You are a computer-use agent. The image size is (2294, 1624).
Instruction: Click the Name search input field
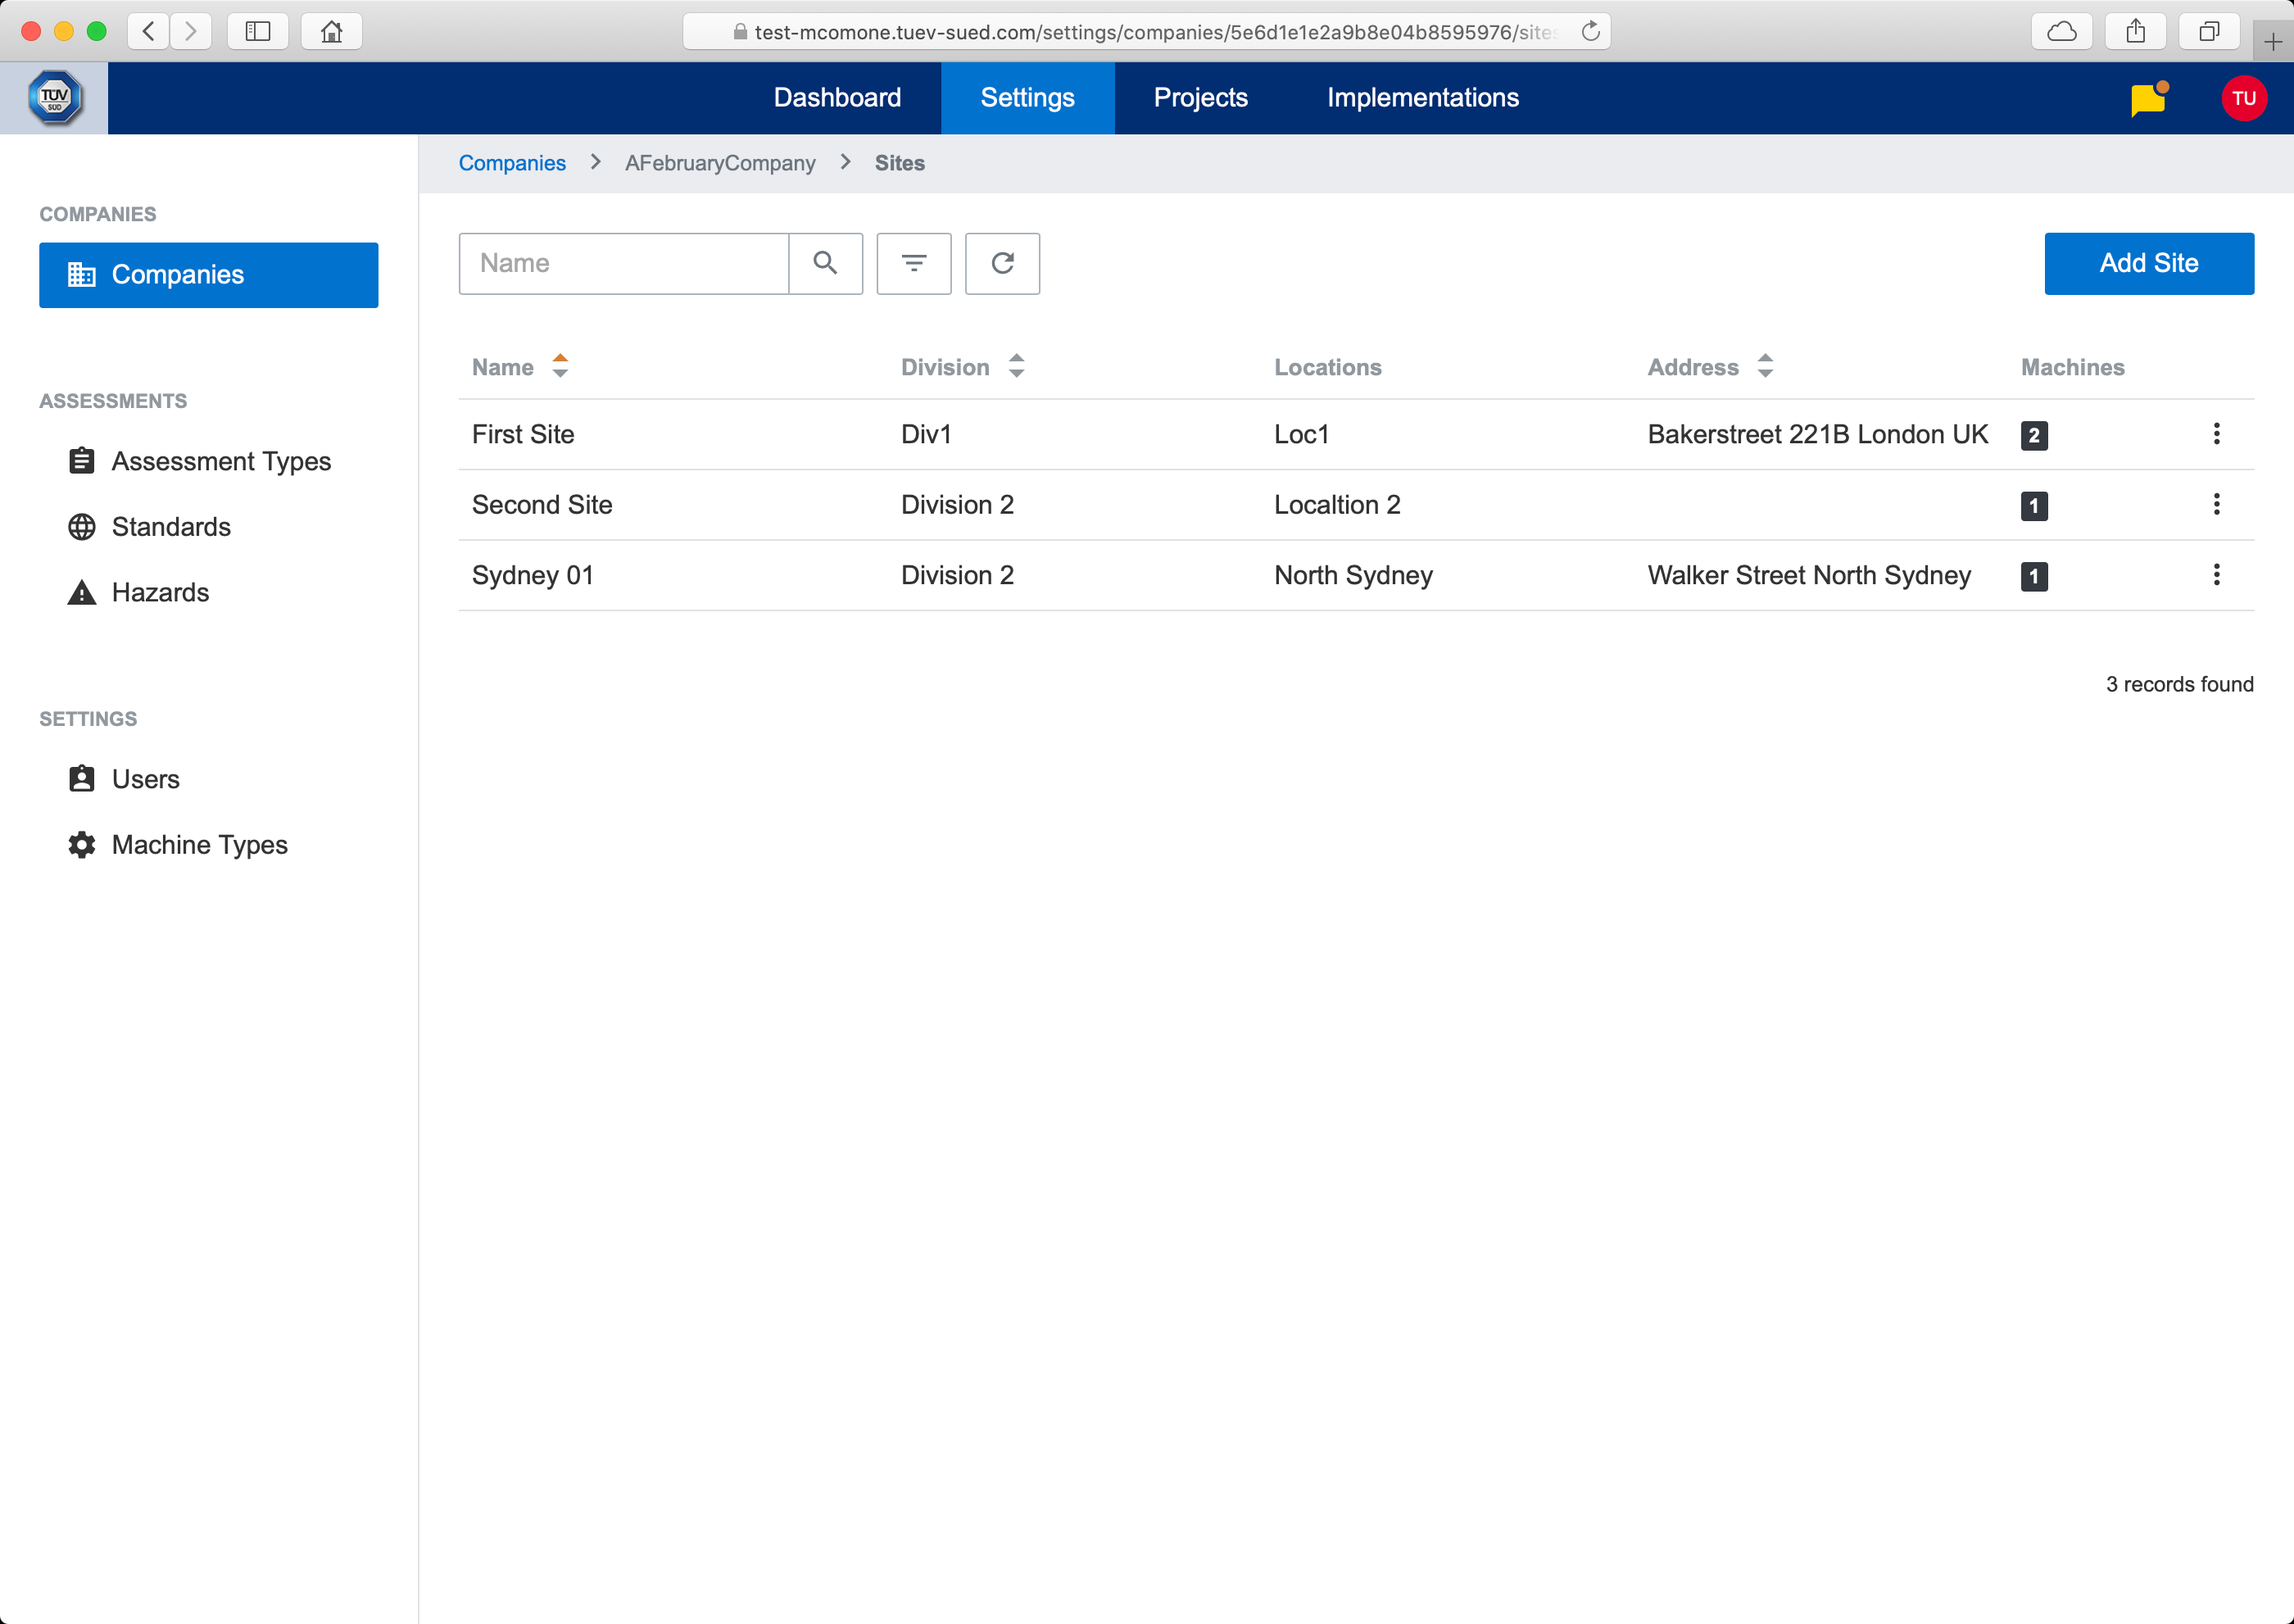click(x=624, y=263)
